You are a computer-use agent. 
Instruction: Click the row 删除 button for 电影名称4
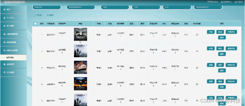(x=222, y=87)
